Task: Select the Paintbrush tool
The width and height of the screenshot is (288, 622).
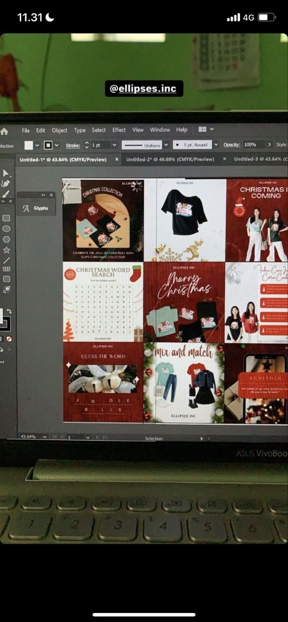Action: click(x=6, y=194)
